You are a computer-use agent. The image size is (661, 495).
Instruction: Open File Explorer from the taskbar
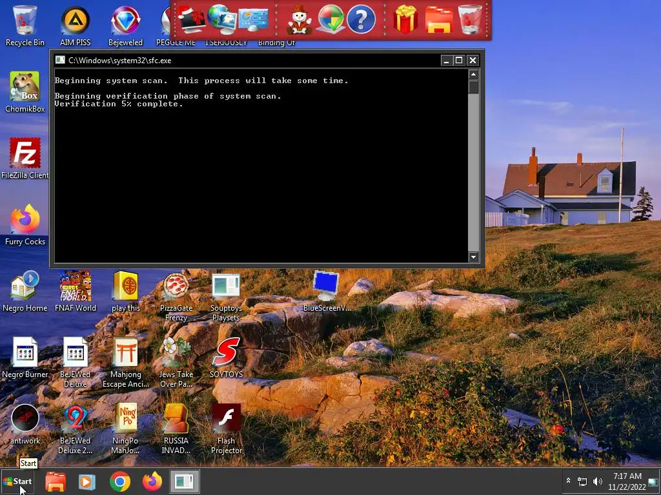[56, 481]
